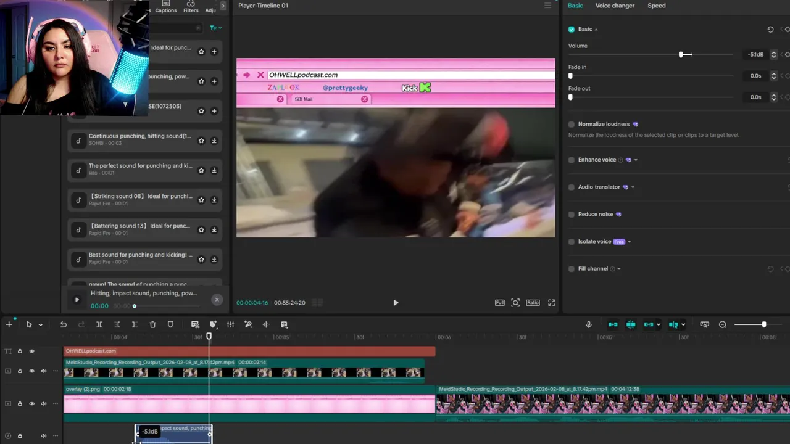The height and width of the screenshot is (444, 790).
Task: Click the Full quality button in player
Action: pos(499,303)
